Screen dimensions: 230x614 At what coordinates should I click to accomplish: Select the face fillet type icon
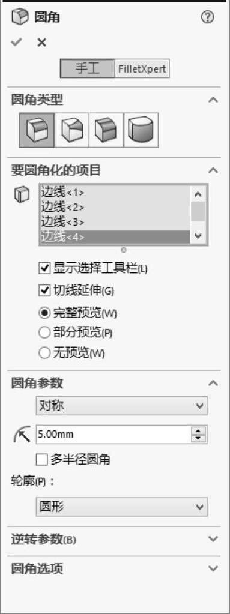point(106,130)
